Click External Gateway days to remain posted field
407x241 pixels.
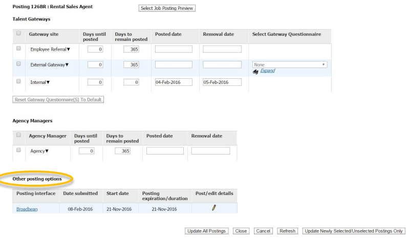pyautogui.click(x=131, y=64)
